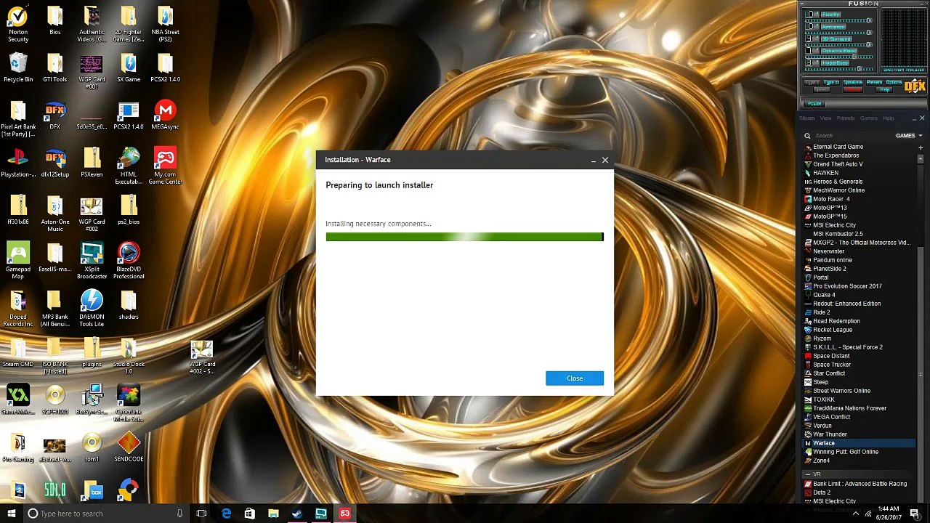The width and height of the screenshot is (930, 523).
Task: Toggle the DFX Power button
Action: tap(814, 104)
